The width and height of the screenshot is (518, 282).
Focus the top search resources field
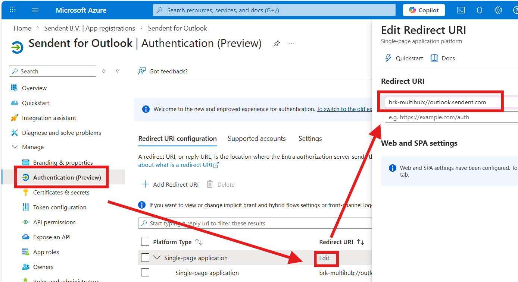point(274,10)
